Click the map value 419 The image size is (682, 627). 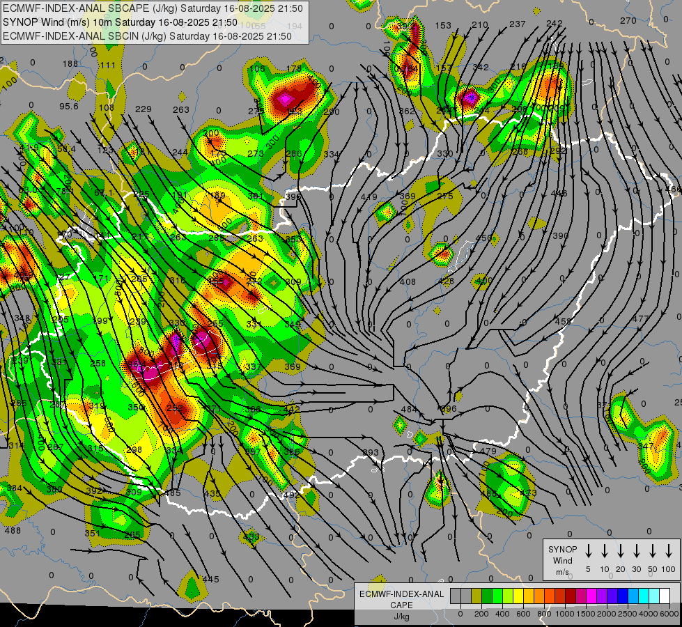pos(369,196)
